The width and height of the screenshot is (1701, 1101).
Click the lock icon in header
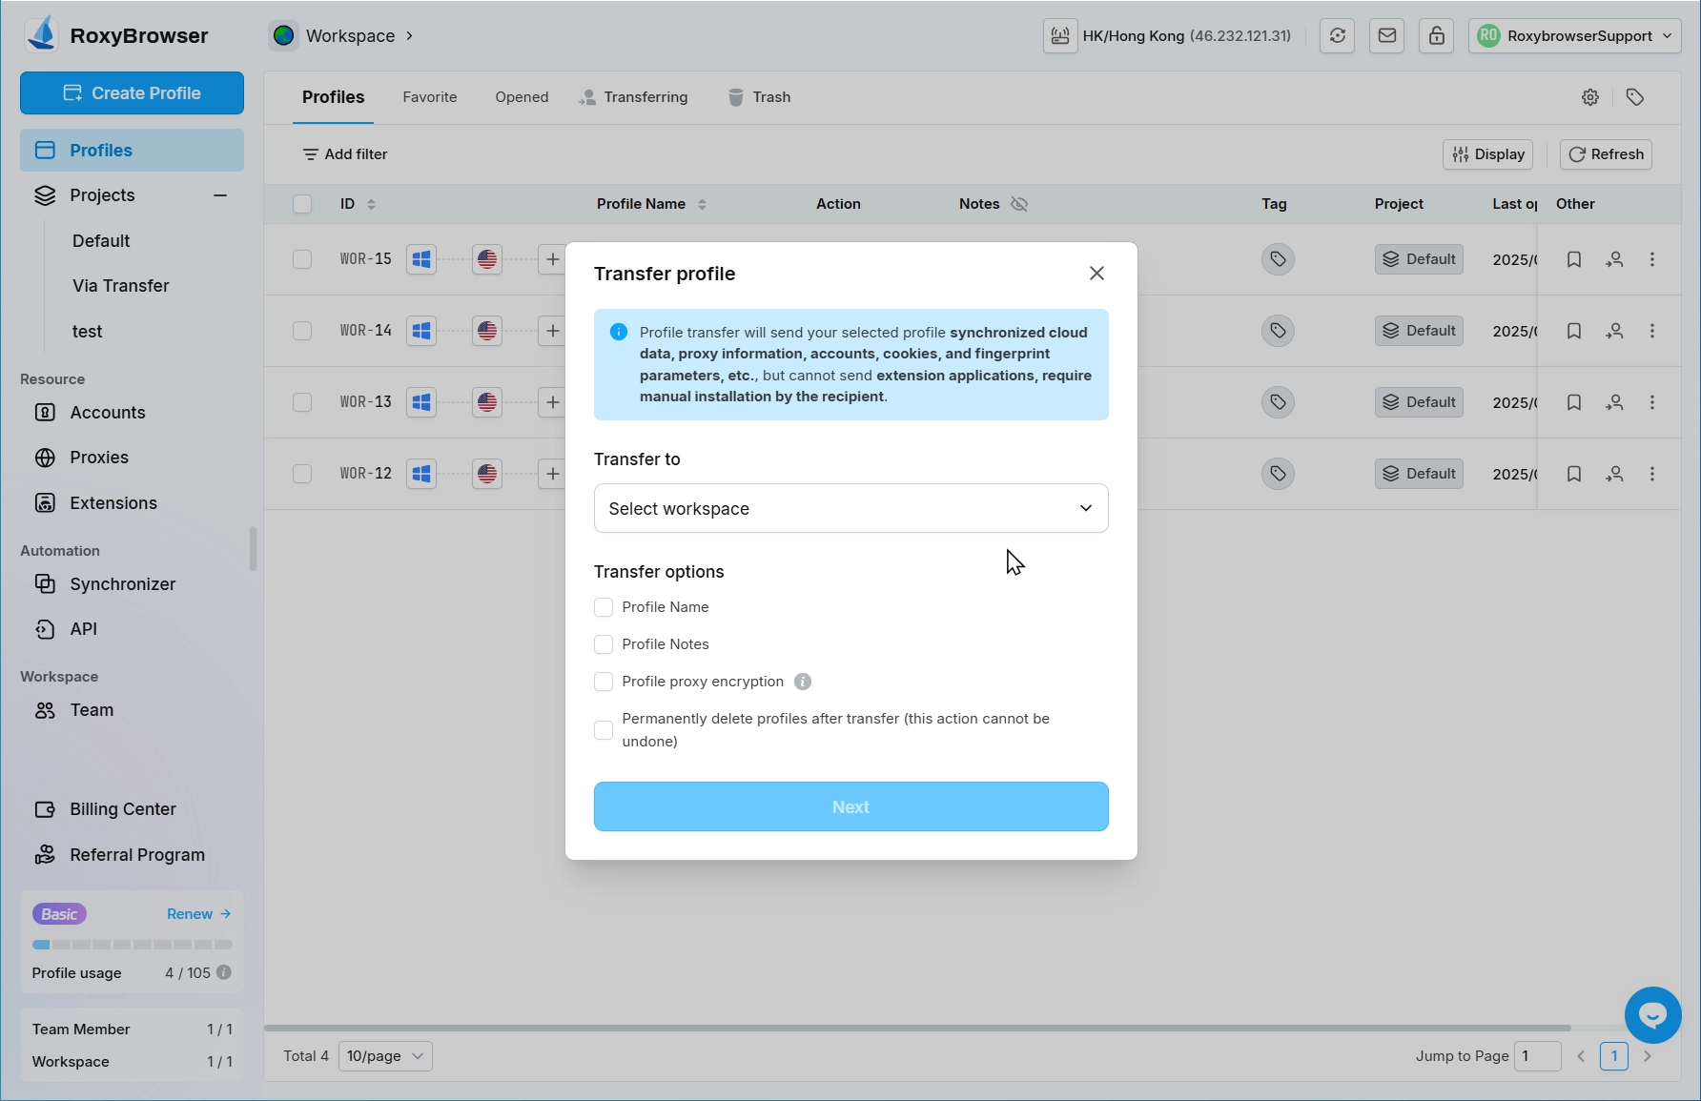click(x=1436, y=36)
